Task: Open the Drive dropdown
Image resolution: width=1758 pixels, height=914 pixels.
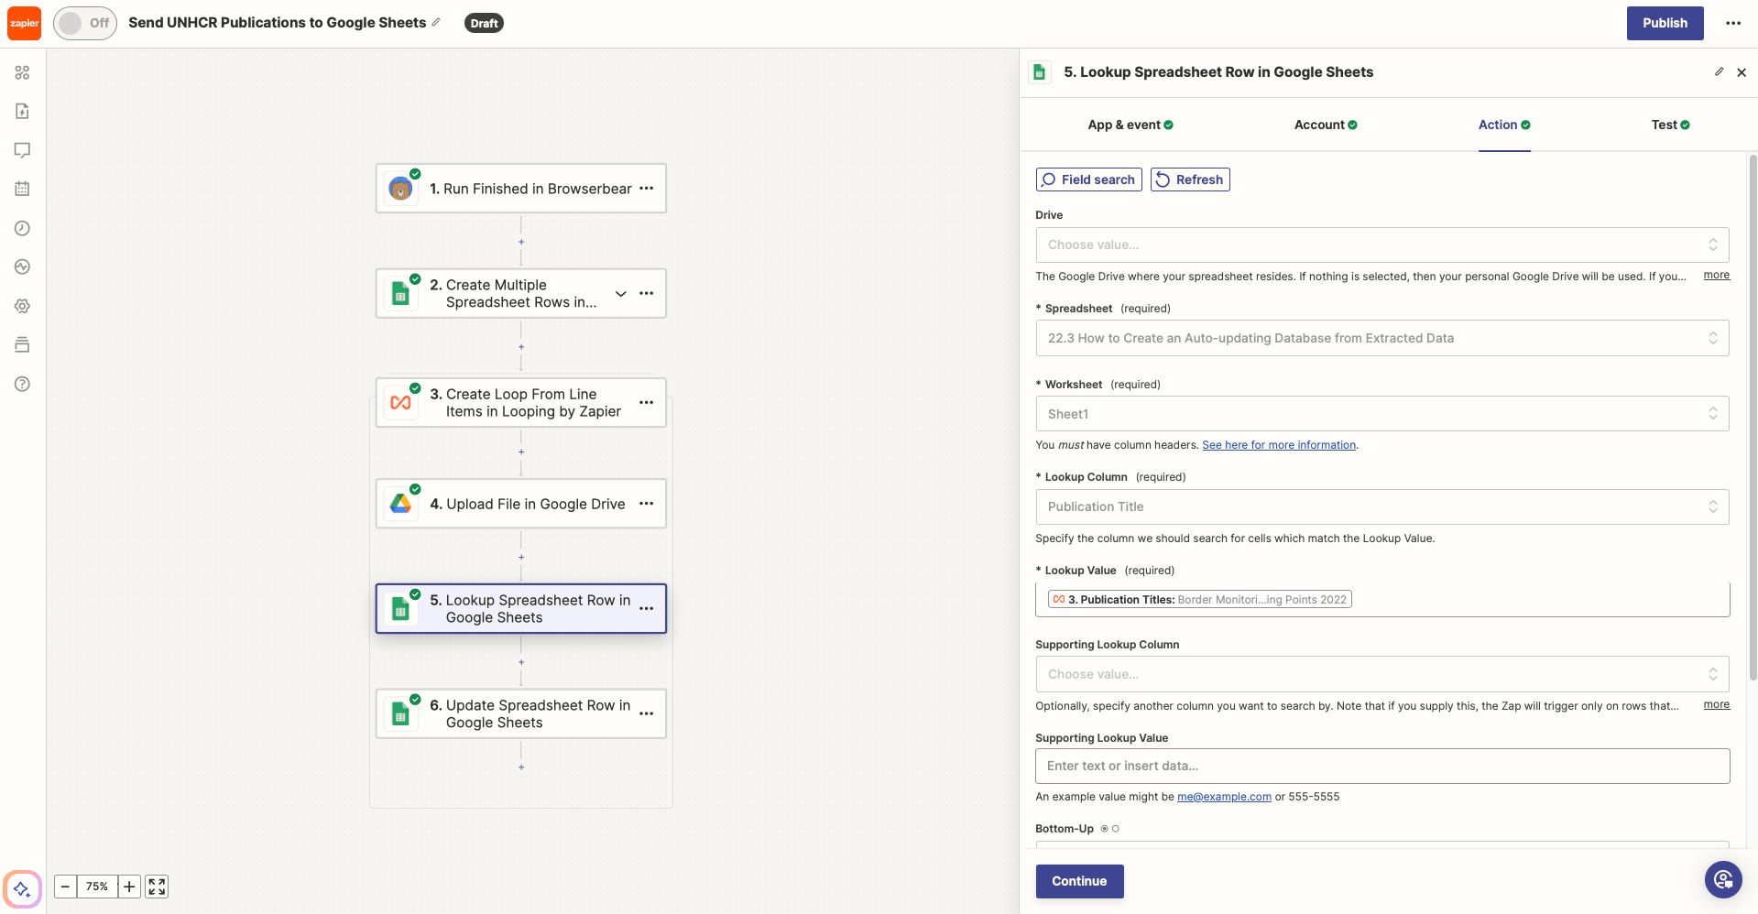Action: [1382, 245]
